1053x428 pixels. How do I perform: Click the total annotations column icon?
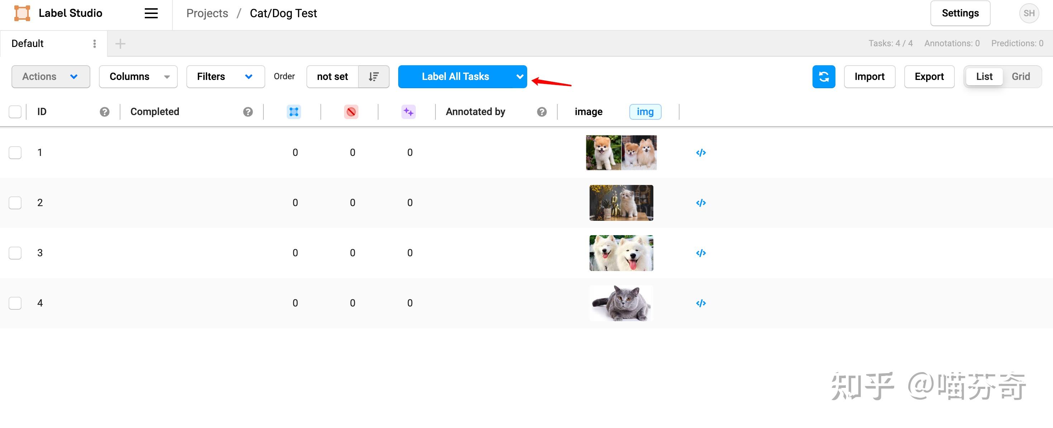coord(294,111)
